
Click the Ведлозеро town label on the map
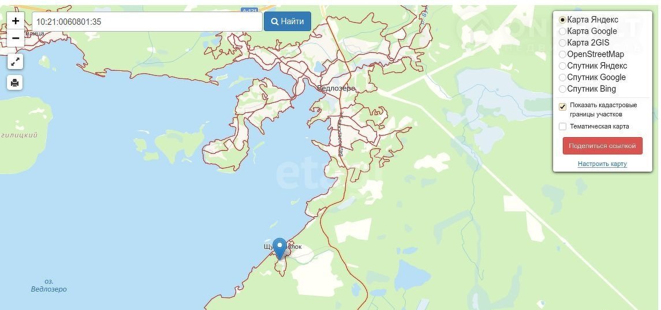[335, 88]
